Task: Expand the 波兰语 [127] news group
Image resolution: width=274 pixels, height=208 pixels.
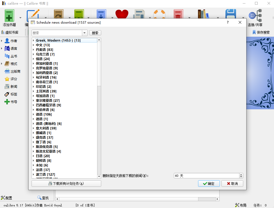Action: pos(33,175)
